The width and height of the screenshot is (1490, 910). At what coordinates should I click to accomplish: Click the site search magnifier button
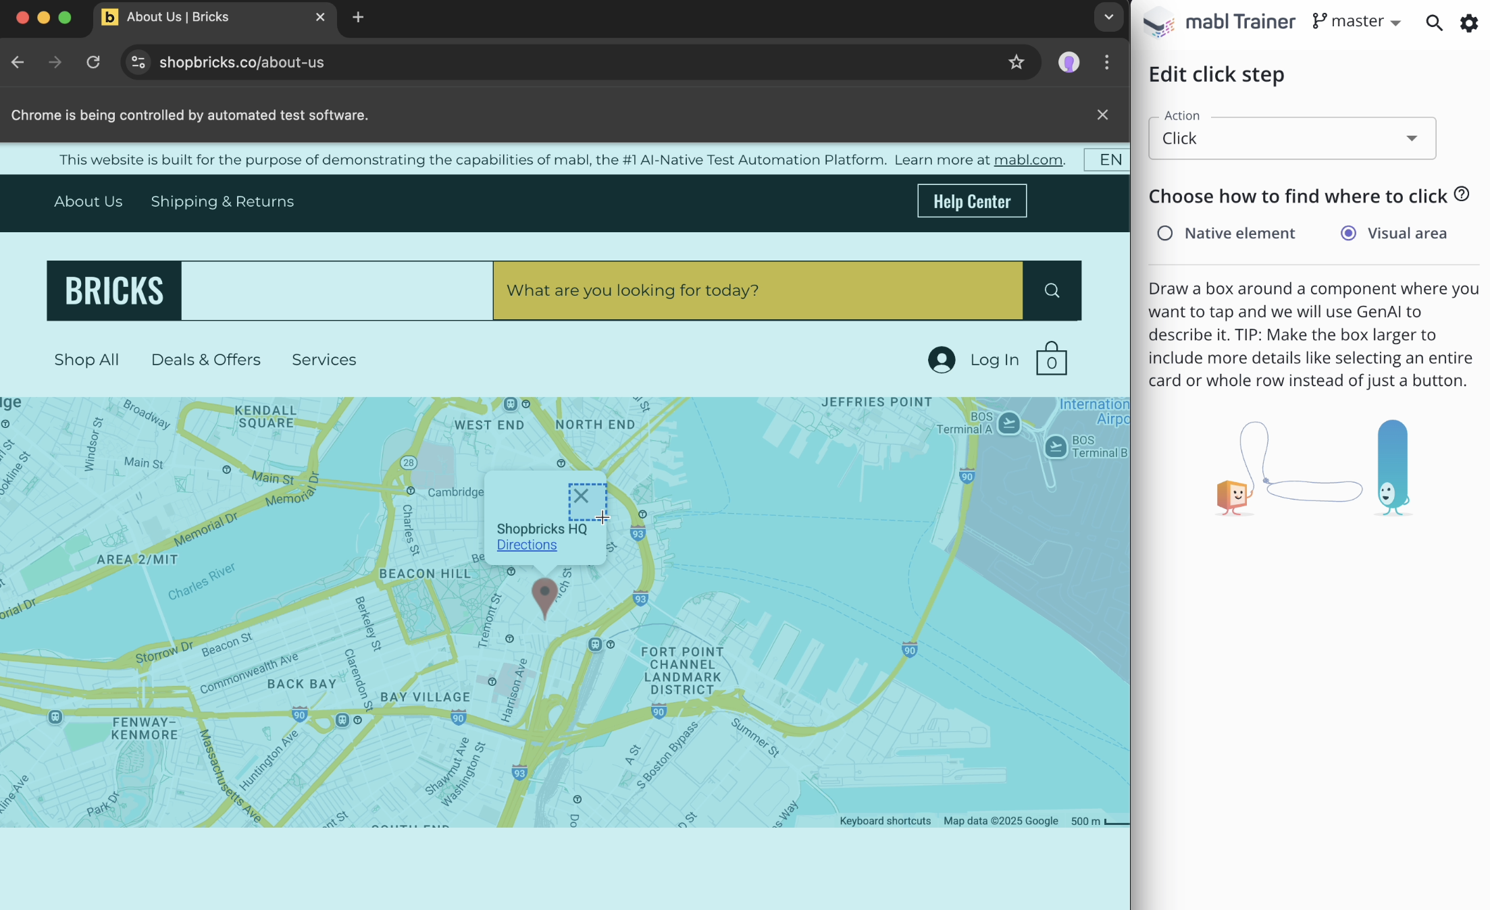point(1052,290)
